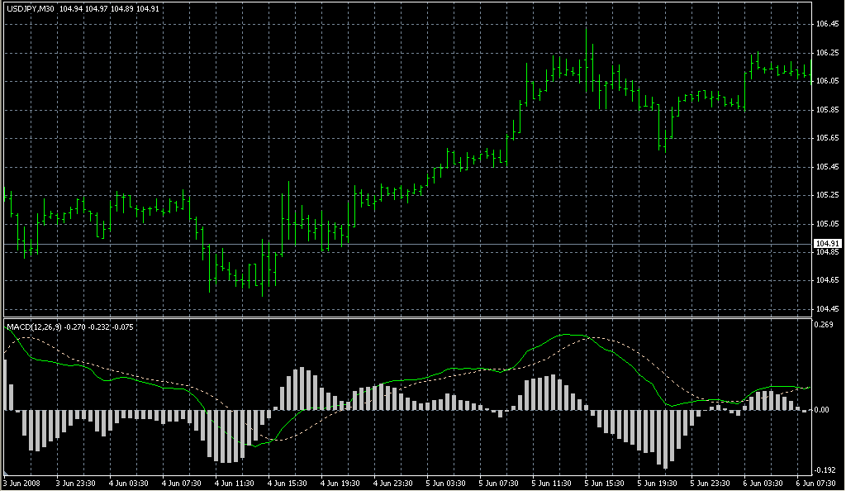
Task: Pick the 5 Jun 07:30 time label
Action: pos(498,484)
